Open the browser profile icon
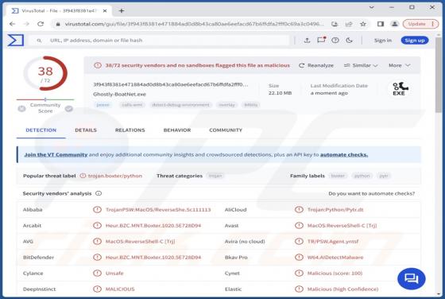Viewport: 445px width, 299px height. [x=394, y=24]
